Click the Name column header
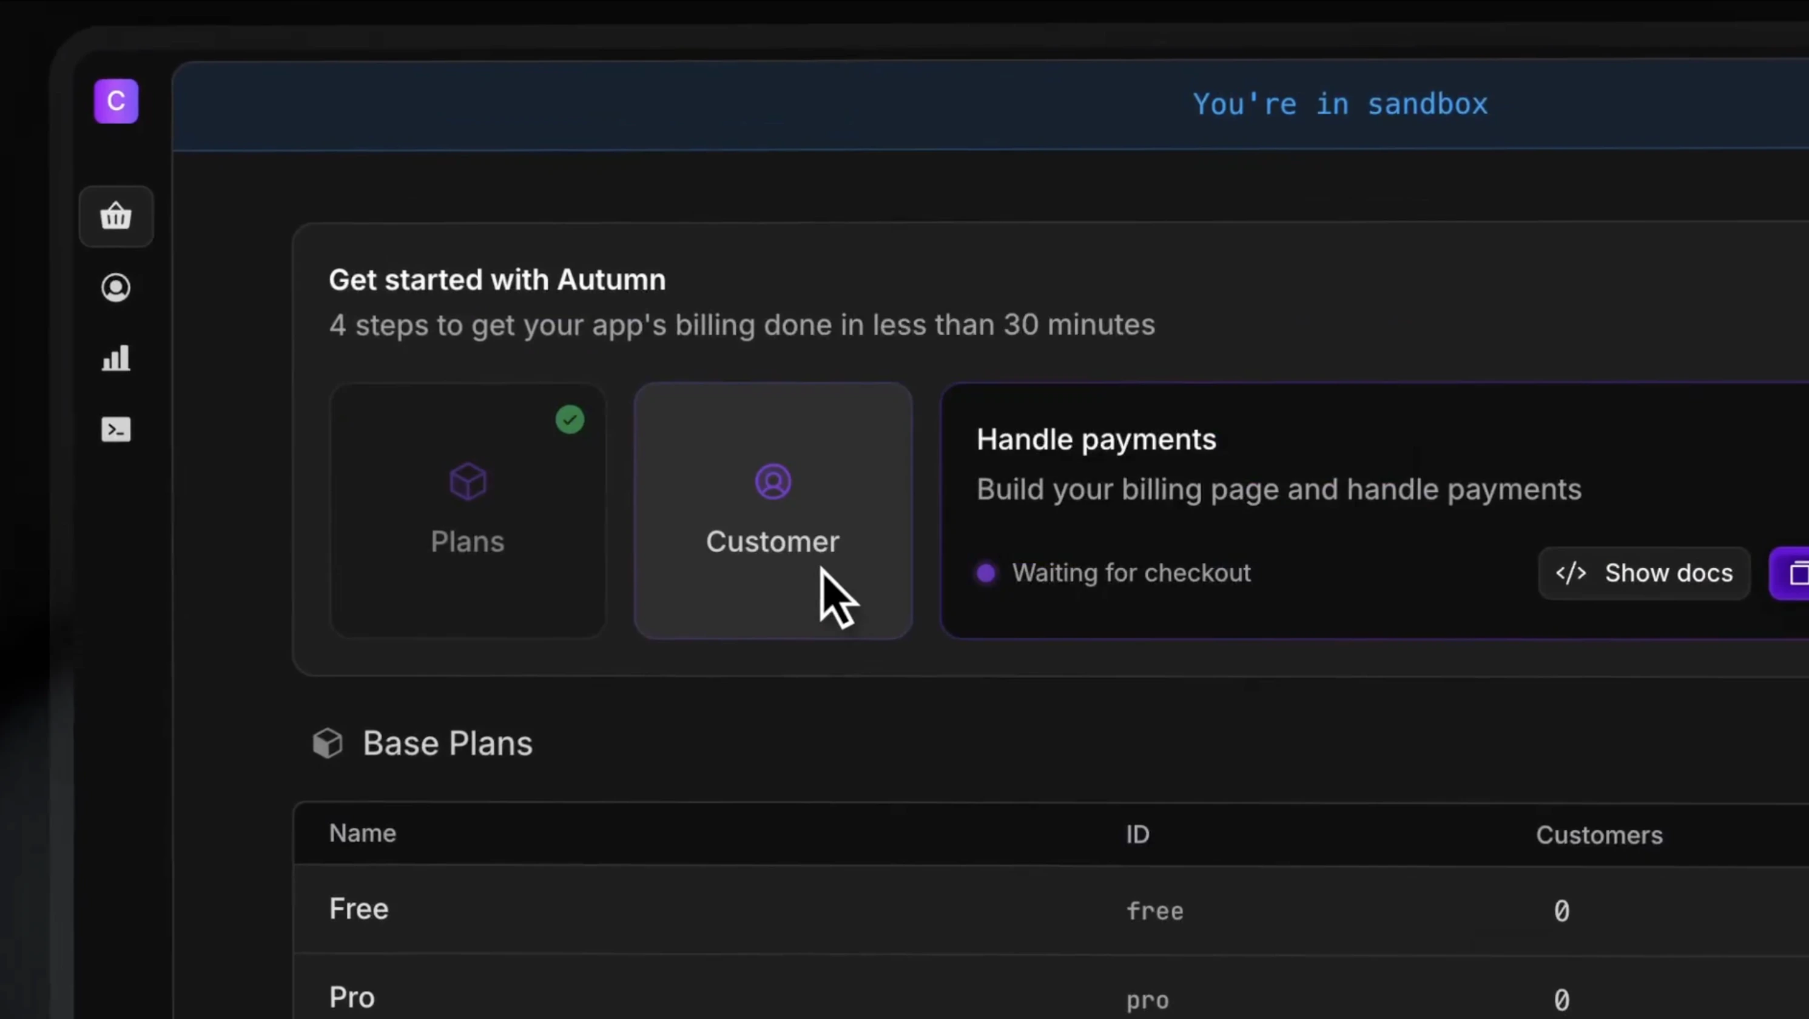The image size is (1809, 1019). pyautogui.click(x=362, y=833)
